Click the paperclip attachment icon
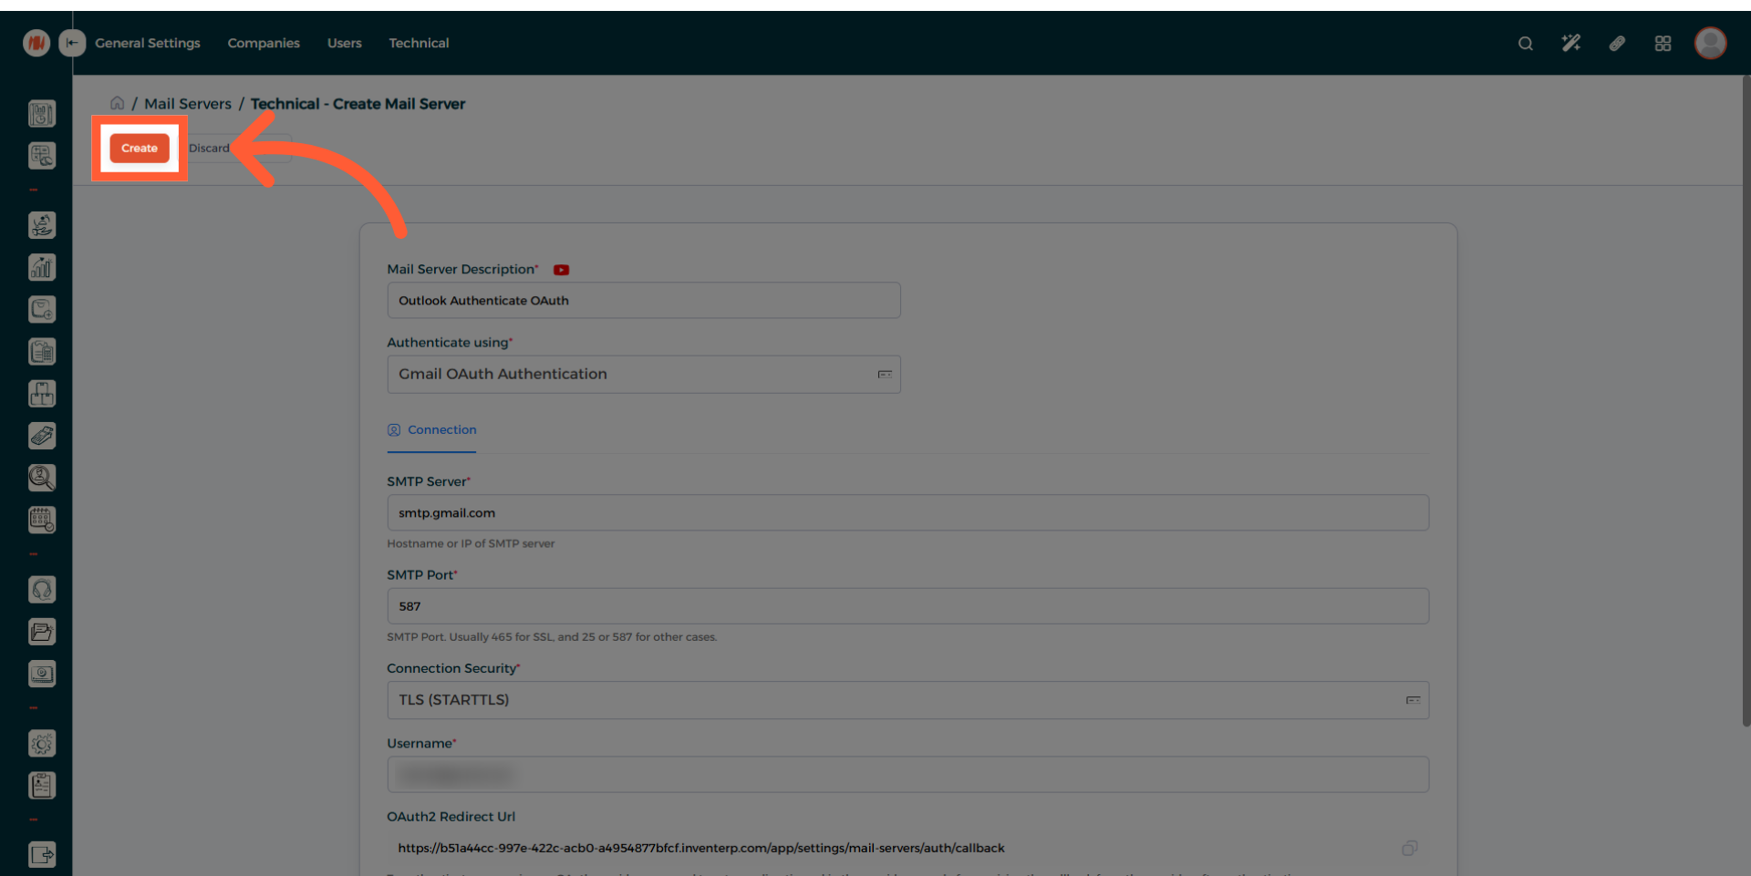Viewport: 1751px width, 876px height. coord(1617,43)
